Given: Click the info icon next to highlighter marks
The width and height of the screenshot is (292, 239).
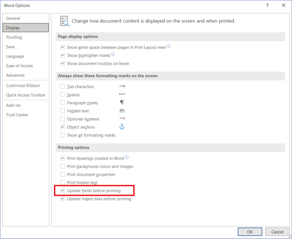Looking at the screenshot, I should [113, 54].
